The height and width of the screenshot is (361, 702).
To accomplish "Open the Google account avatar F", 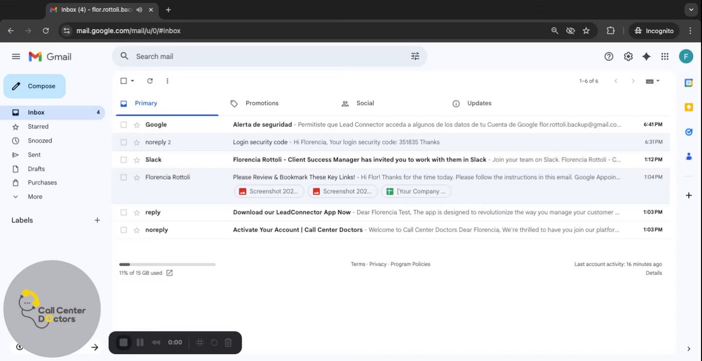I will (686, 57).
